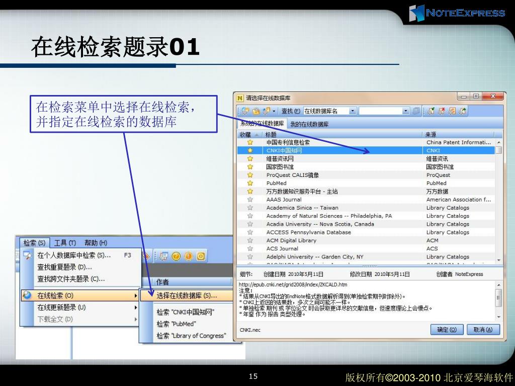Click the toolbar icon with red cross
The image size is (515, 386).
(442, 111)
